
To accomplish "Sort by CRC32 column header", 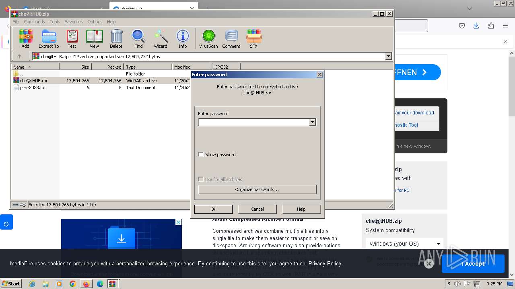I will [x=226, y=67].
